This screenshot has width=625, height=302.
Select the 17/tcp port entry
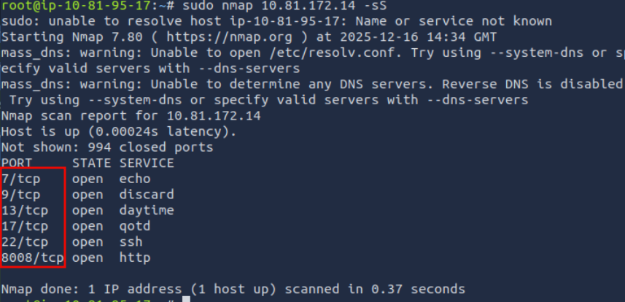(x=24, y=226)
